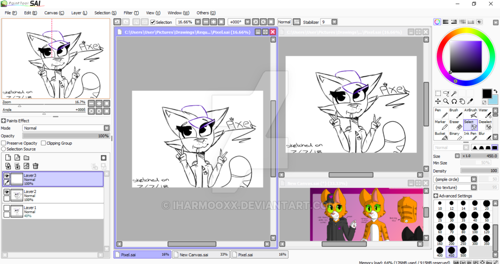Screen dimensions: 500x264
Task: Select the Marker tool
Action: tap(441, 125)
